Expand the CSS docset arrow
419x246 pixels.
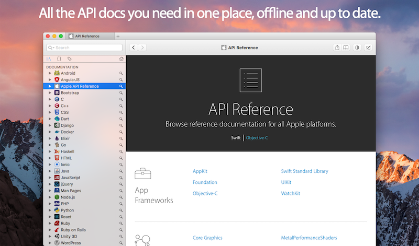pyautogui.click(x=50, y=112)
